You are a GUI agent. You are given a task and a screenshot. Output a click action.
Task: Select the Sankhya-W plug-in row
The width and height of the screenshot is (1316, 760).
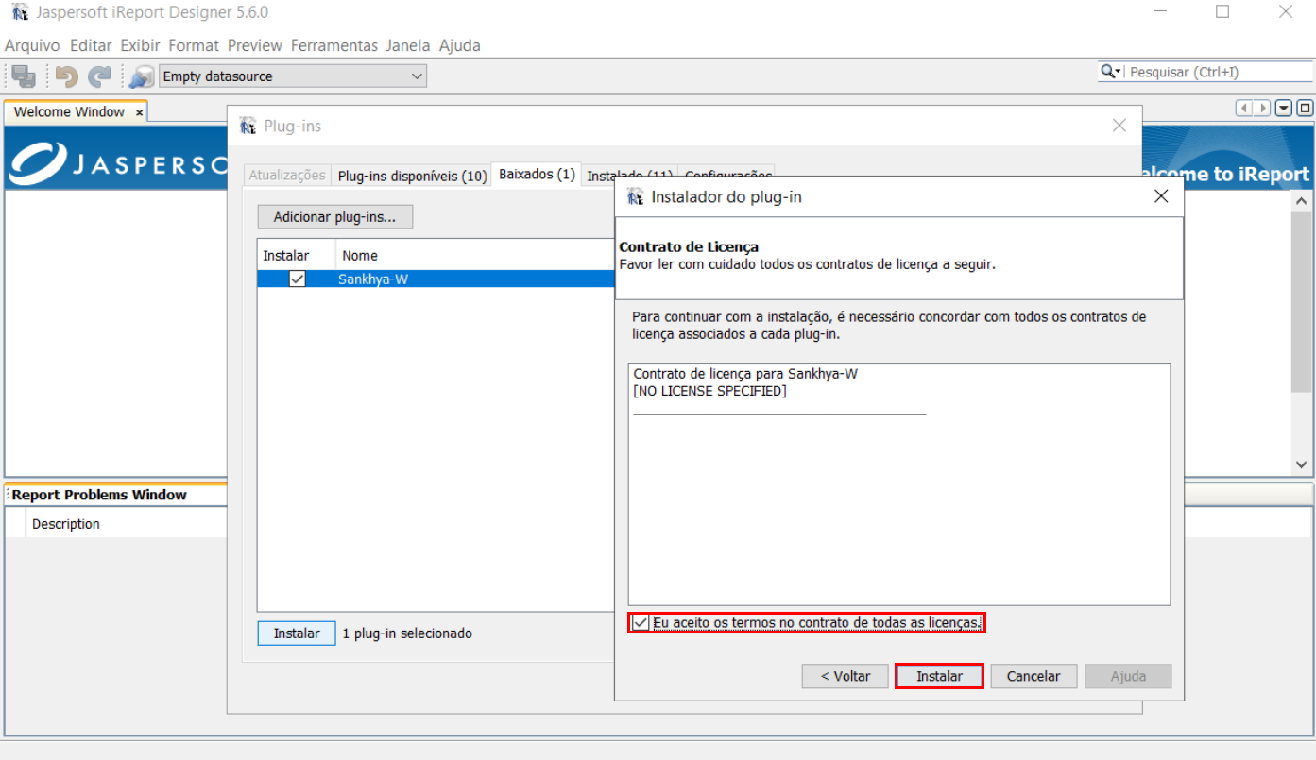(436, 279)
